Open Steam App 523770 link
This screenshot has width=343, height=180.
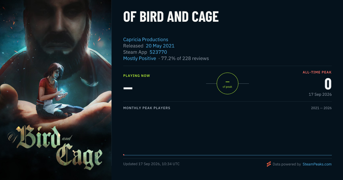158,52
